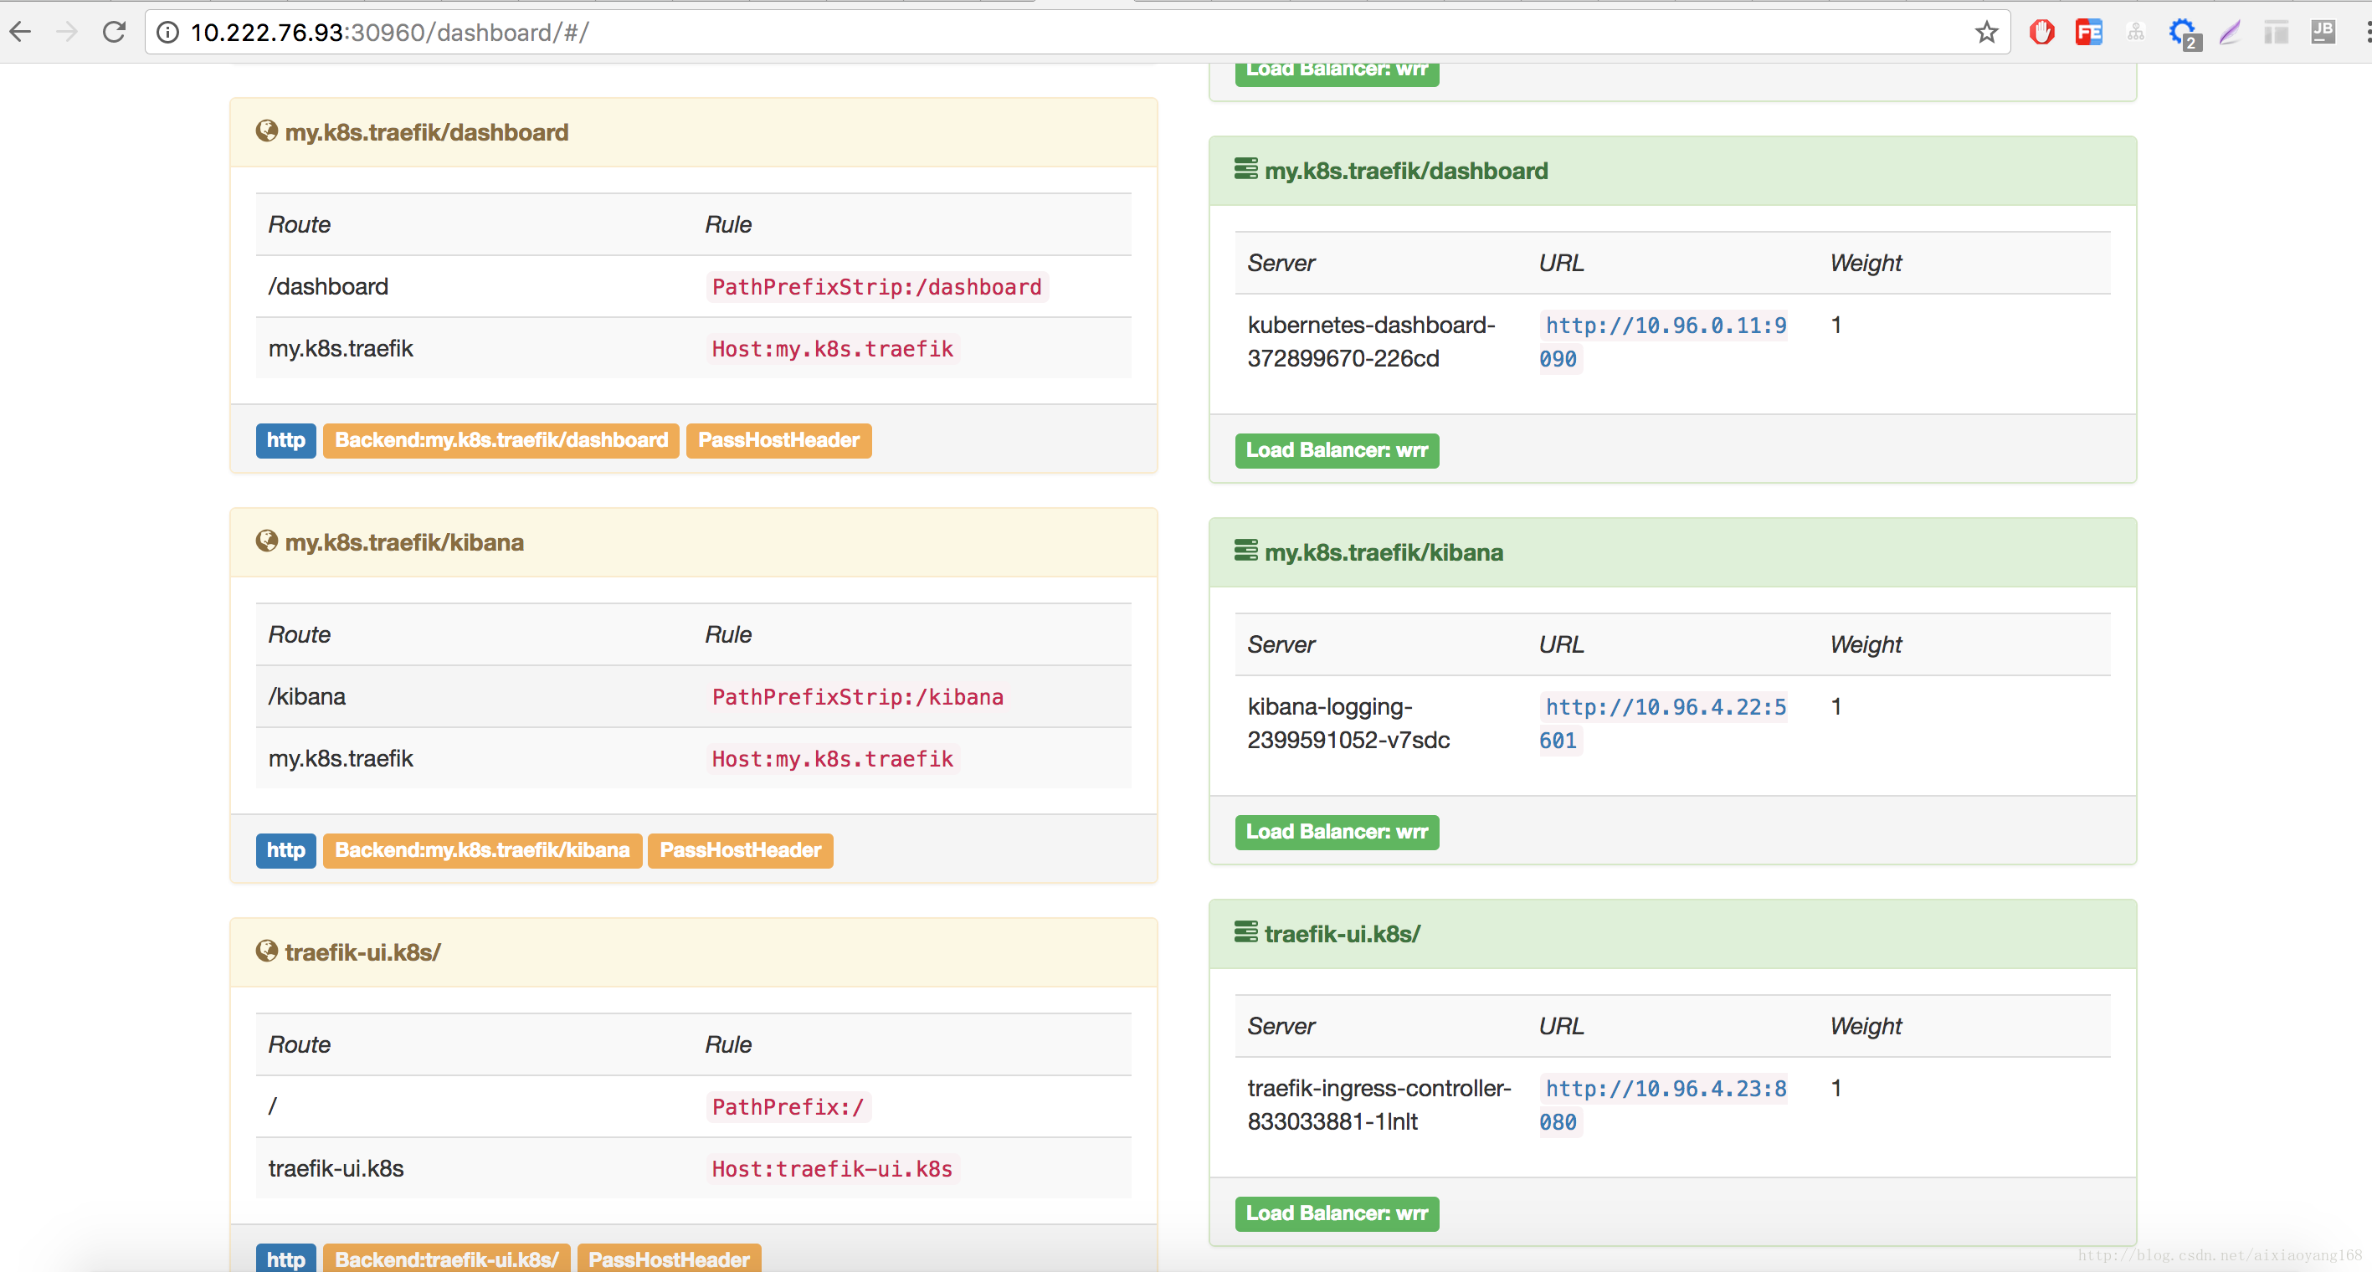Select the backend title traefik-ui.k8s/
This screenshot has height=1272, width=2372.
click(x=1343, y=933)
